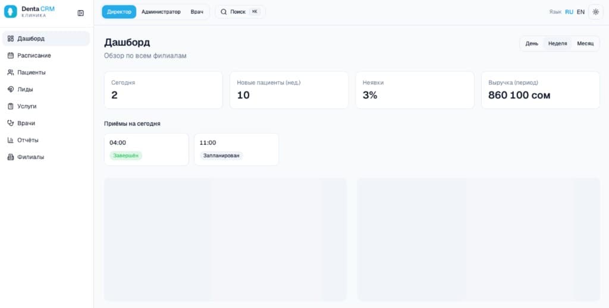
Task: Open the 11:00 appointment card
Action: (237, 150)
